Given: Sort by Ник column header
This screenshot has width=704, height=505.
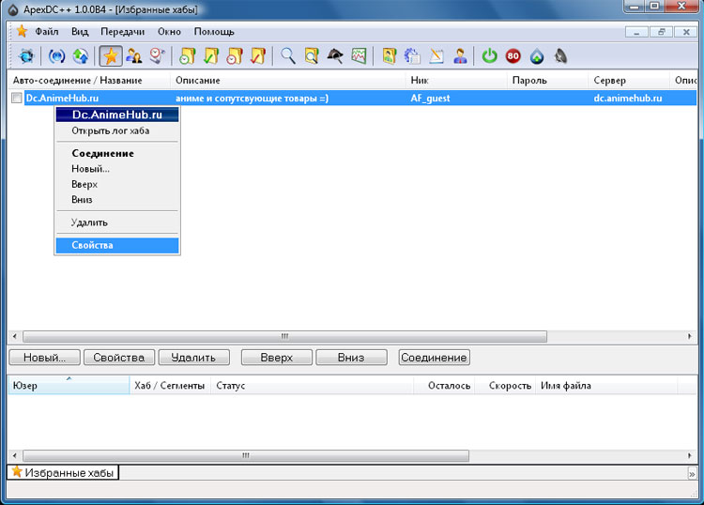Looking at the screenshot, I should tap(456, 81).
